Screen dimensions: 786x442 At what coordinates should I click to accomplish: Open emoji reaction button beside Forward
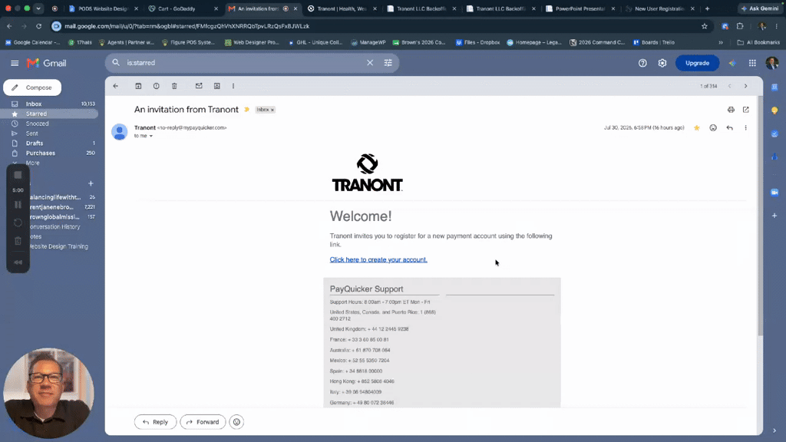[x=236, y=422]
